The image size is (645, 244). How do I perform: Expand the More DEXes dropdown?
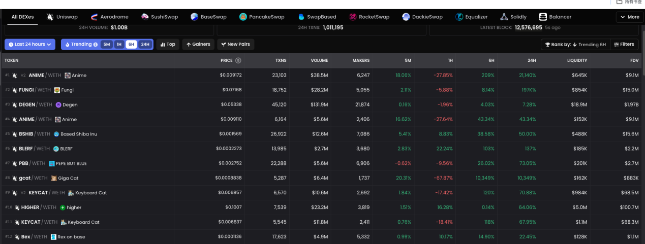coord(629,17)
